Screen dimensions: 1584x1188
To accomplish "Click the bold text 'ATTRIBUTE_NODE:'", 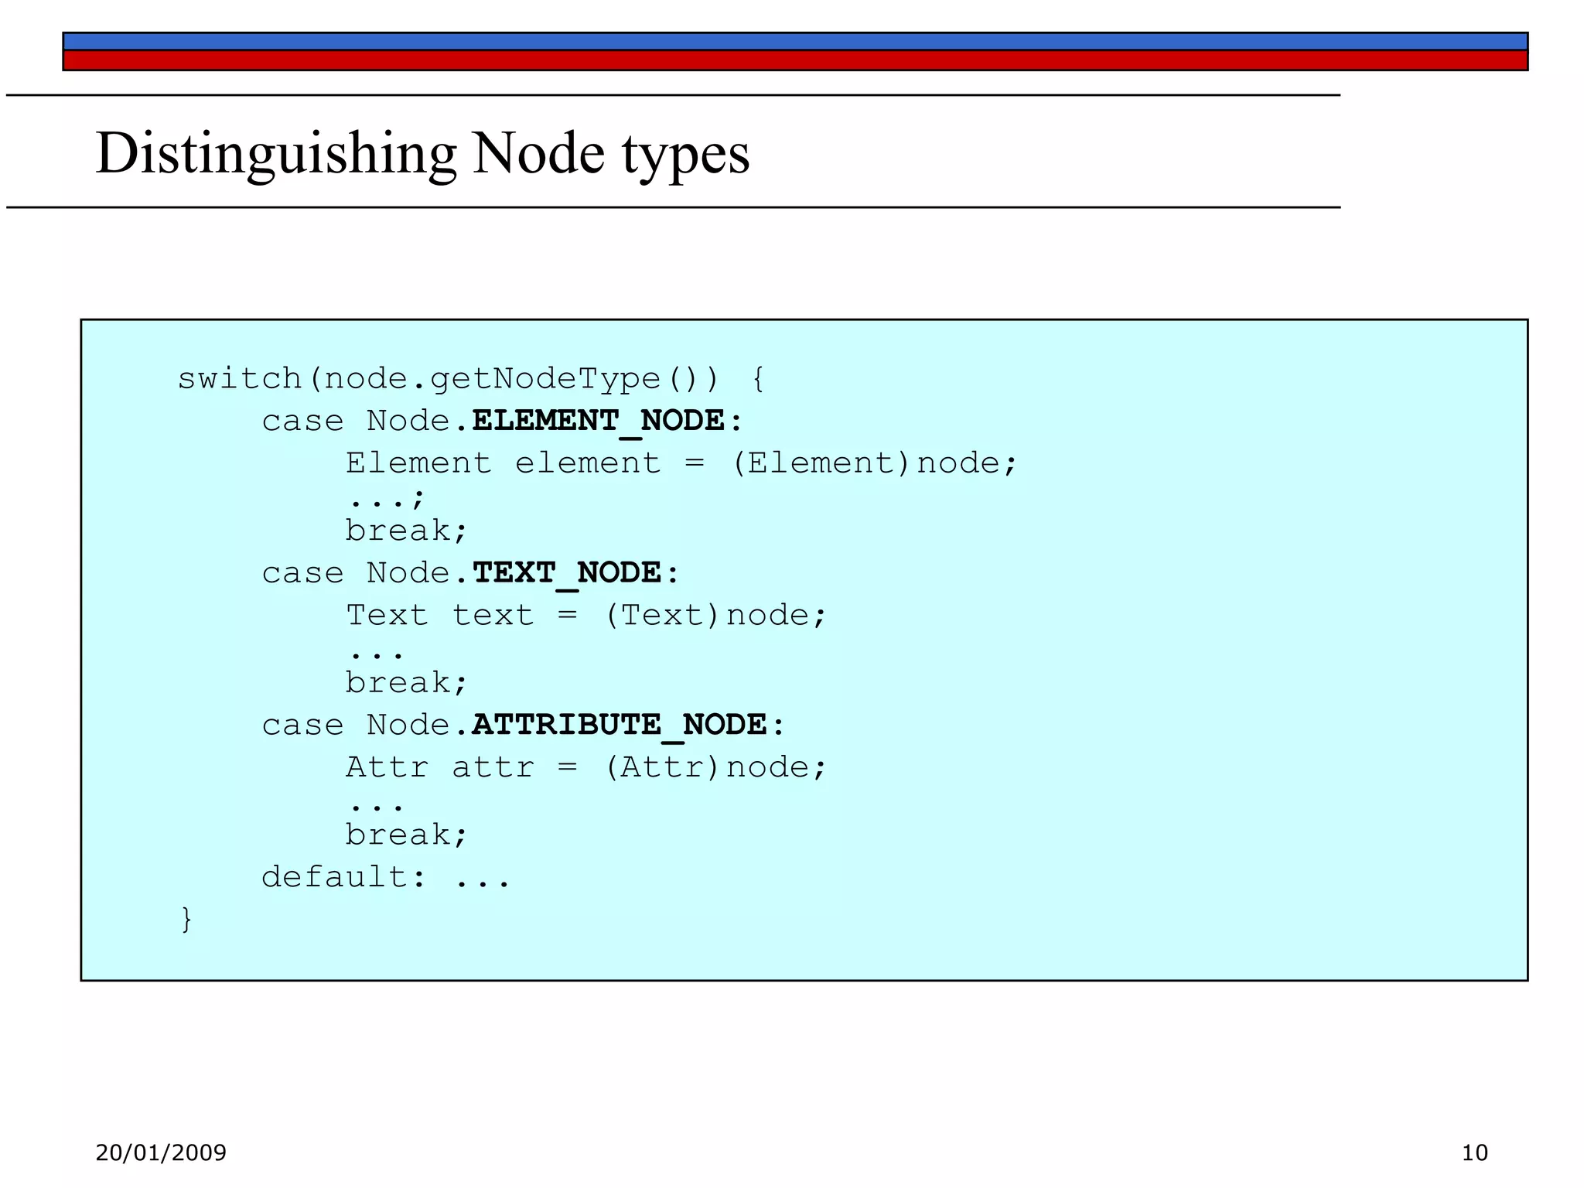I will 629,725.
